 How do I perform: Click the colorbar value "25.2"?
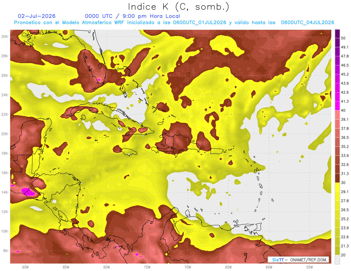coord(345,219)
